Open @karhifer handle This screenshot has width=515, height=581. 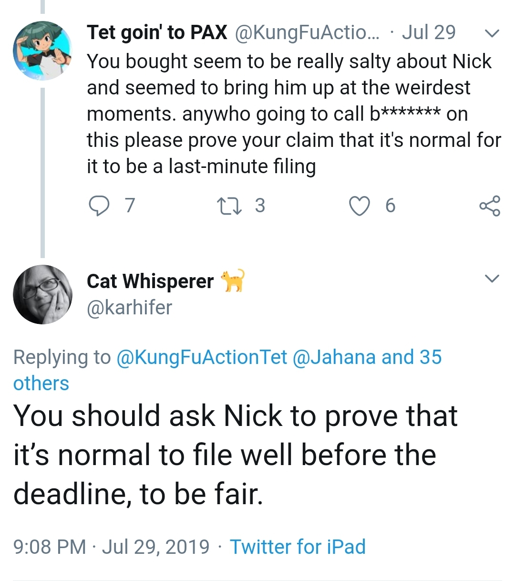(129, 308)
